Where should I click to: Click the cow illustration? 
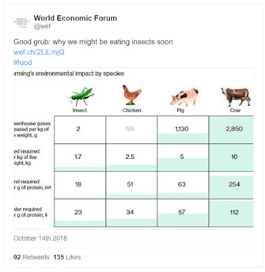[235, 96]
